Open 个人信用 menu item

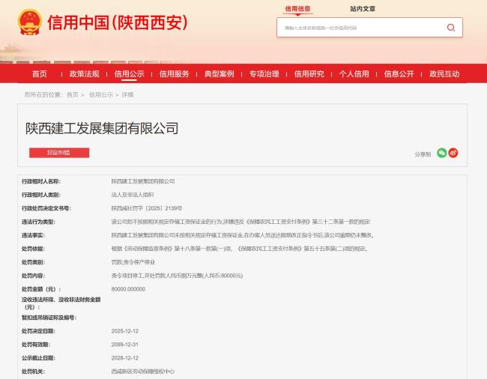[x=354, y=74]
